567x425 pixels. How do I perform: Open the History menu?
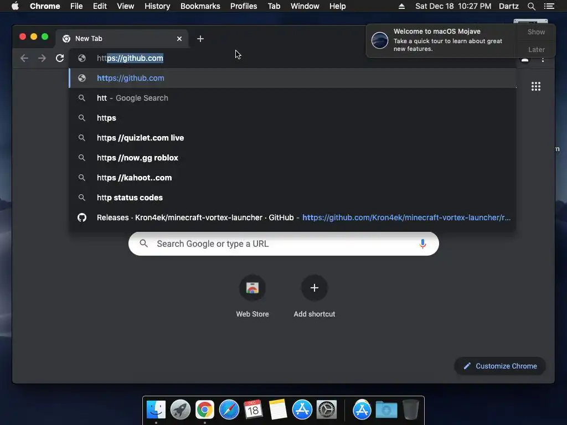click(x=157, y=6)
